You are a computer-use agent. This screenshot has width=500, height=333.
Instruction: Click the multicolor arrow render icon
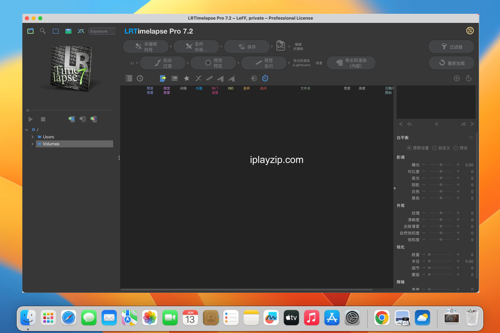94,119
